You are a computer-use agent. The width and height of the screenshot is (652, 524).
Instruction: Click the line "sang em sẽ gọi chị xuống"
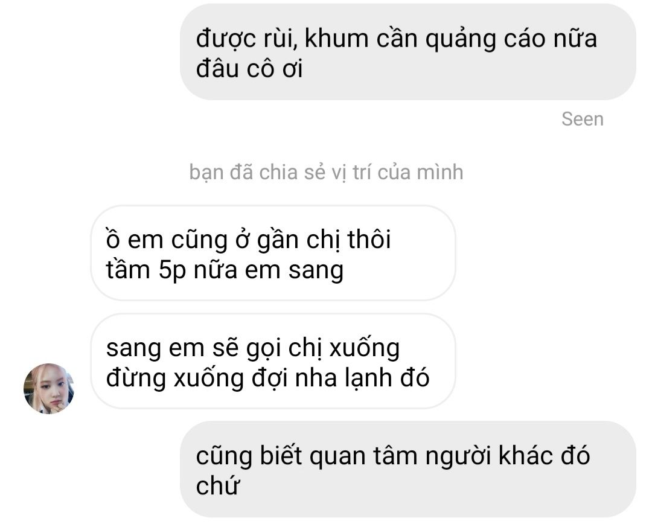(x=253, y=348)
